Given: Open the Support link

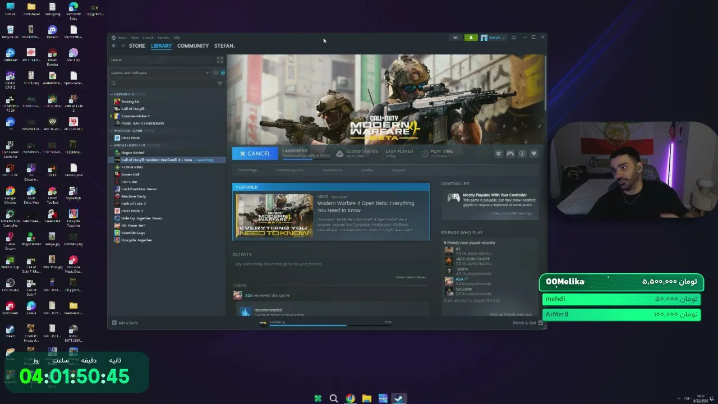Looking at the screenshot, I should pyautogui.click(x=398, y=170).
